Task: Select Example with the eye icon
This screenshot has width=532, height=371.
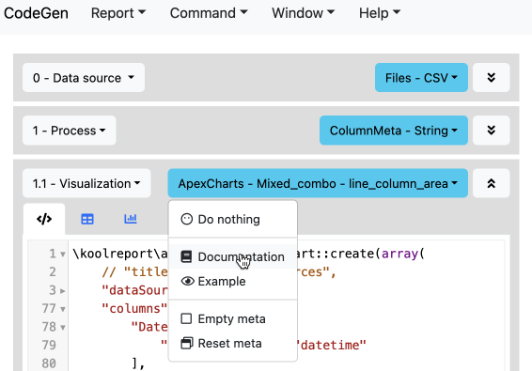Action: pos(233,281)
